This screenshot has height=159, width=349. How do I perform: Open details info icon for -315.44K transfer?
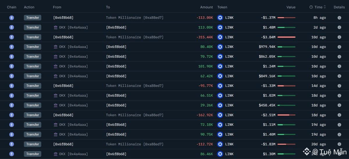click(x=339, y=37)
